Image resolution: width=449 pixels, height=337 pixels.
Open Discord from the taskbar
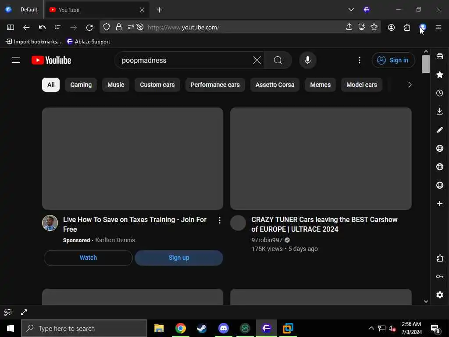pyautogui.click(x=223, y=328)
